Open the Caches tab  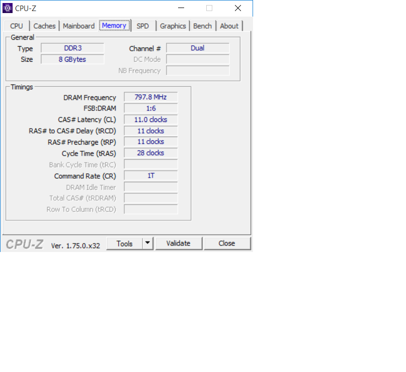point(45,26)
